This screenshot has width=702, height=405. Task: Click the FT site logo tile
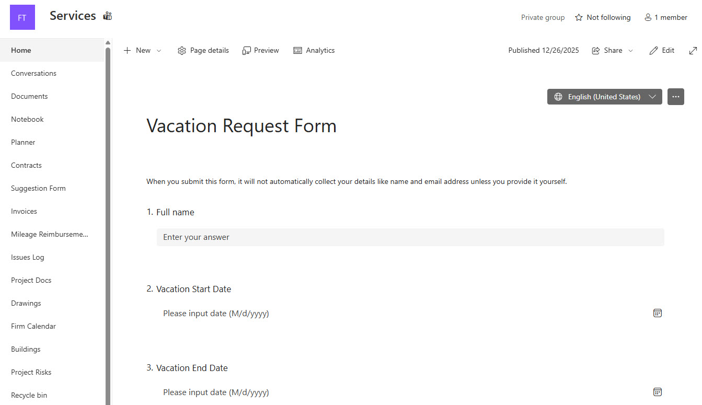click(x=22, y=17)
